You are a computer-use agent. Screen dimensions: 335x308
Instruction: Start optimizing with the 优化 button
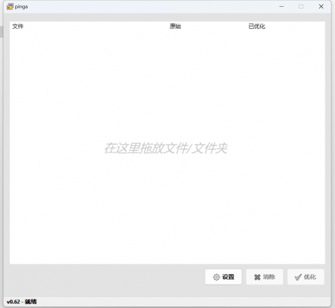point(306,277)
